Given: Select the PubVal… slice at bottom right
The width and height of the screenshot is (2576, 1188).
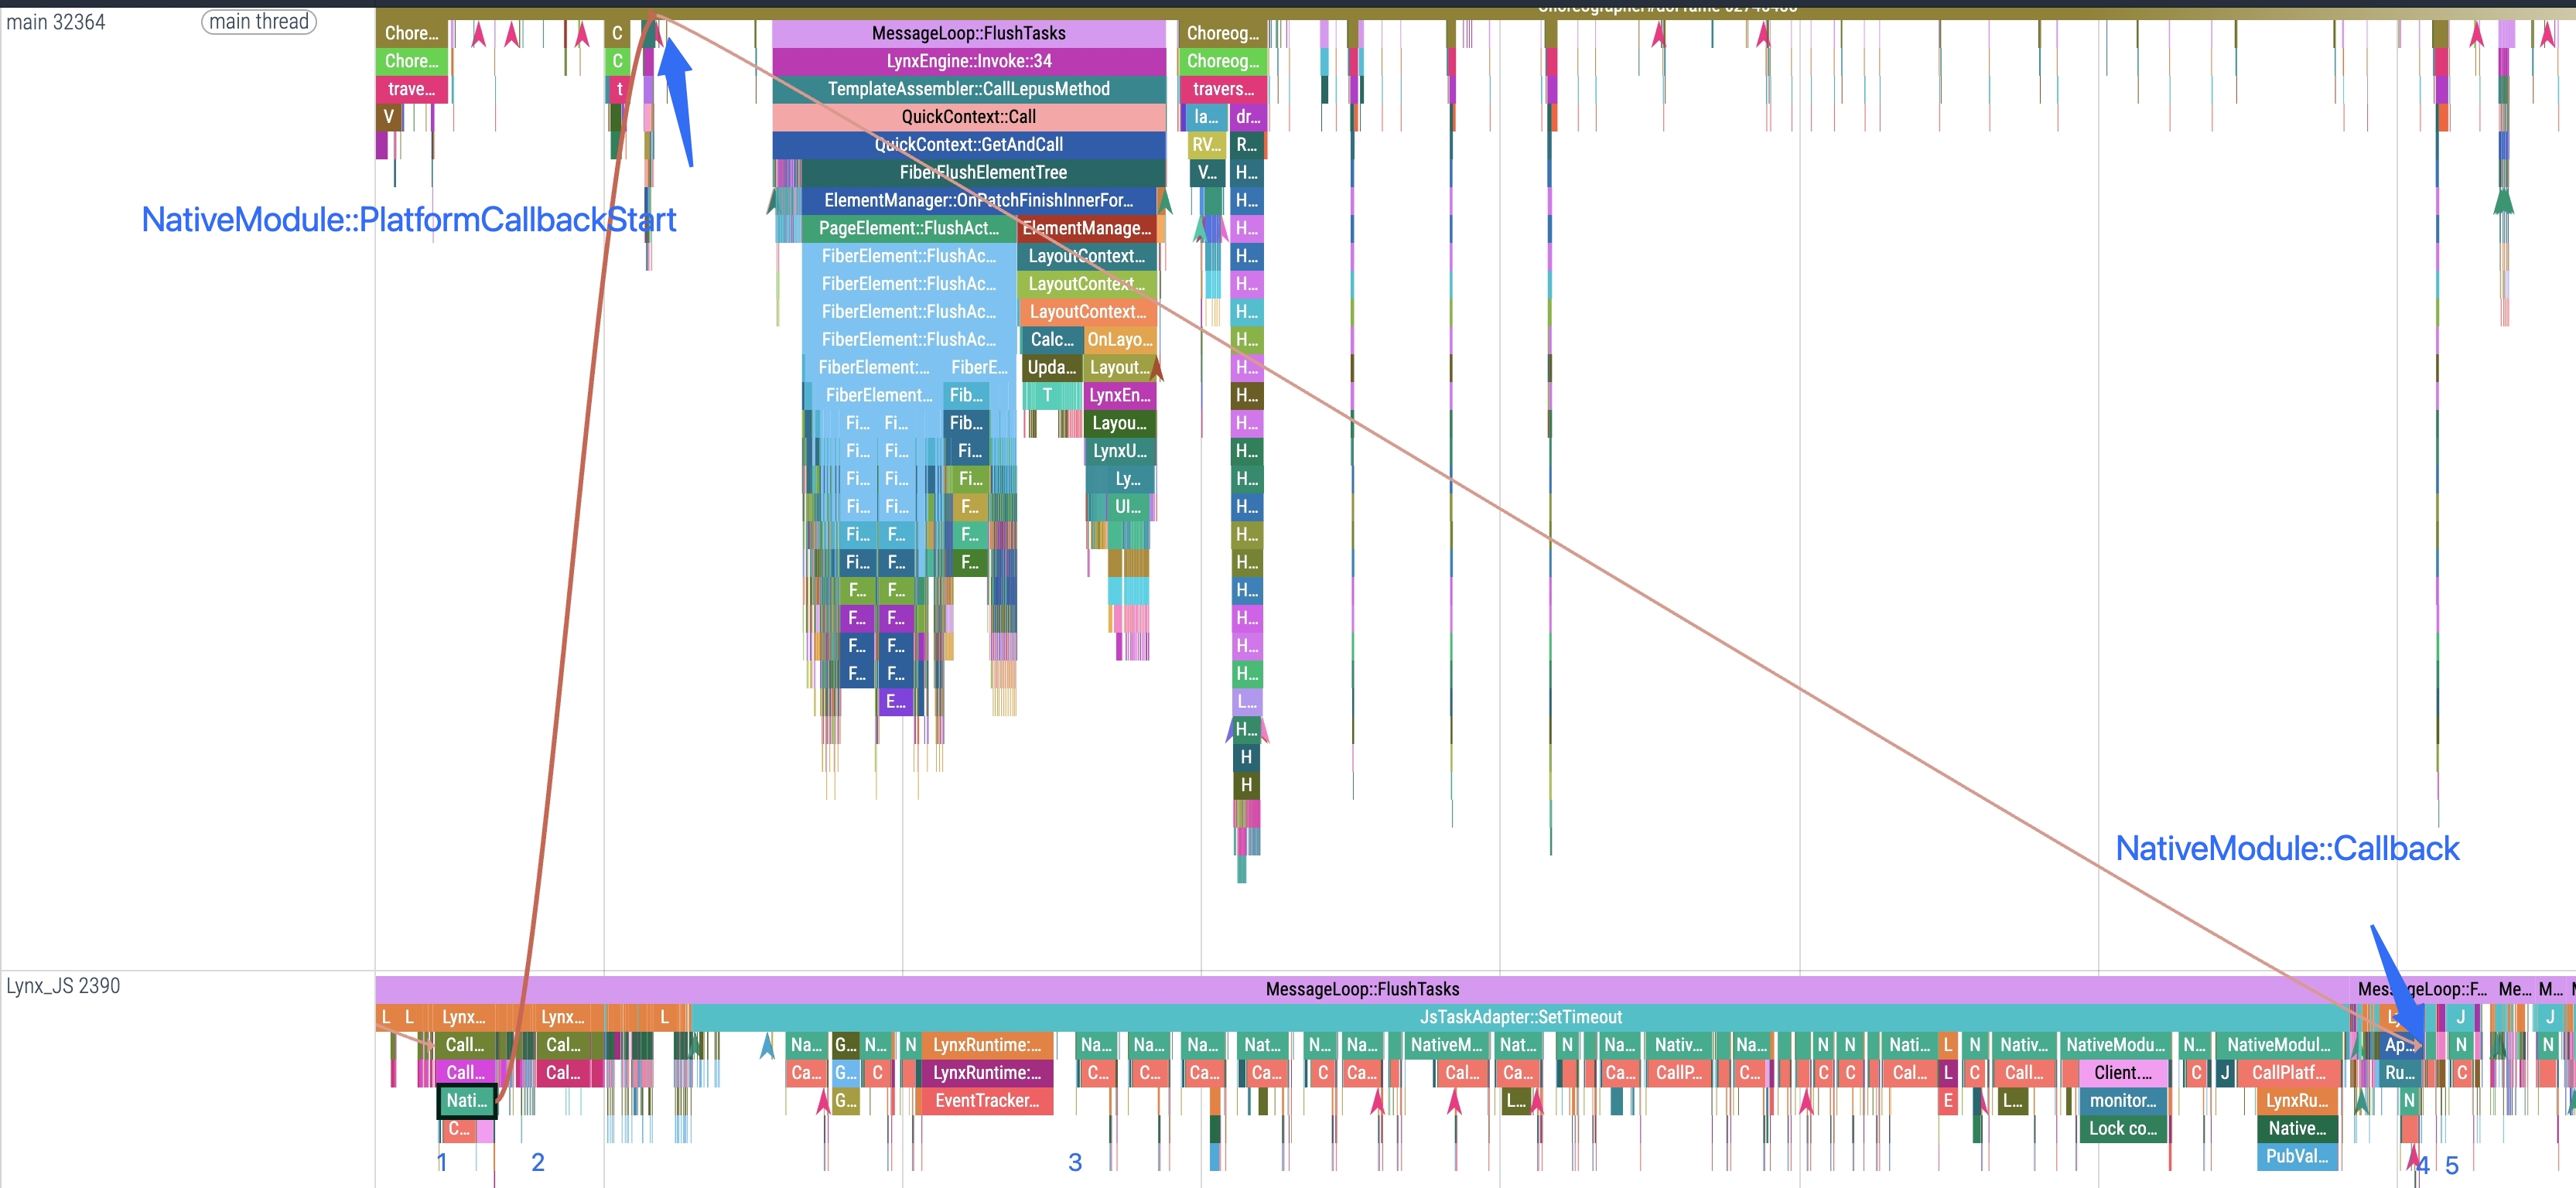Looking at the screenshot, I should click(2296, 1157).
